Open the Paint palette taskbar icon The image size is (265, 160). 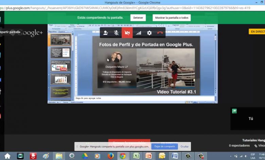point(46,156)
